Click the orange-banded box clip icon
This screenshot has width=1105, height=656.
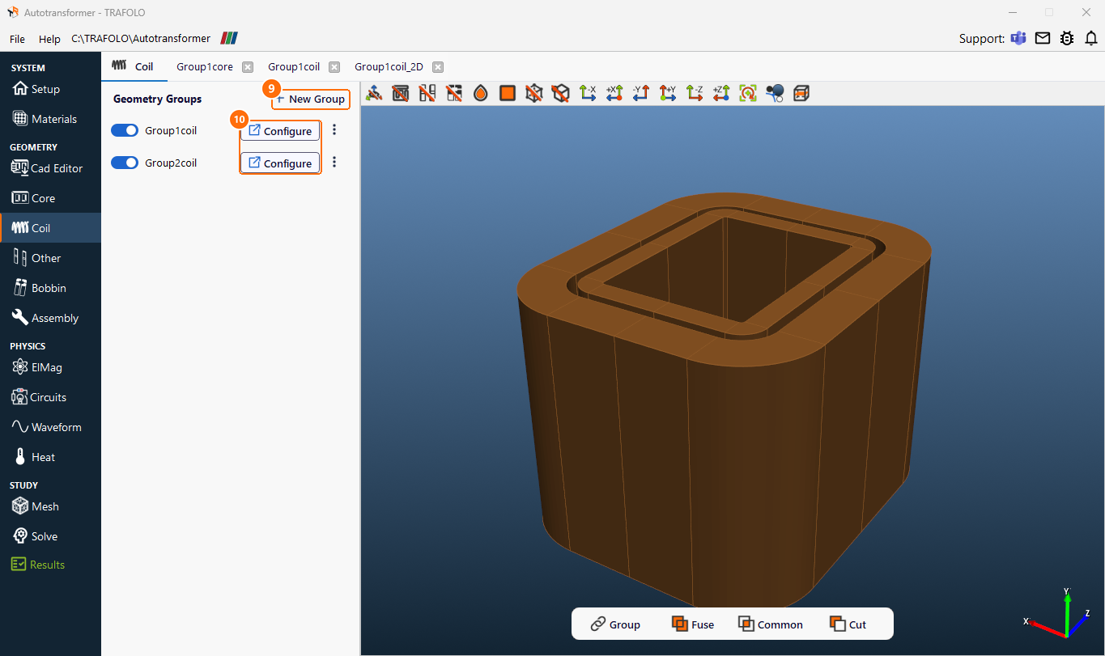[801, 93]
